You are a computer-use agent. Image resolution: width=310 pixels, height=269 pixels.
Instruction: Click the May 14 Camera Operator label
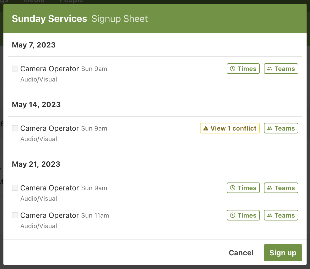click(x=50, y=128)
